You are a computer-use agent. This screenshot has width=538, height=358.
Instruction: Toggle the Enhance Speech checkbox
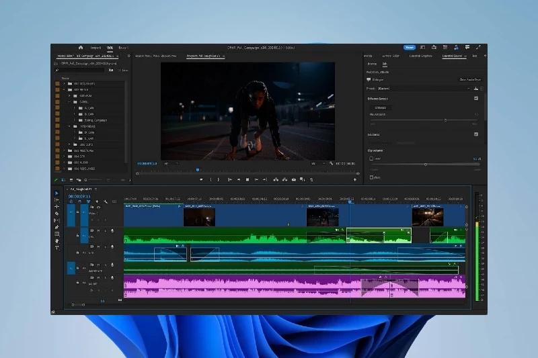point(476,98)
